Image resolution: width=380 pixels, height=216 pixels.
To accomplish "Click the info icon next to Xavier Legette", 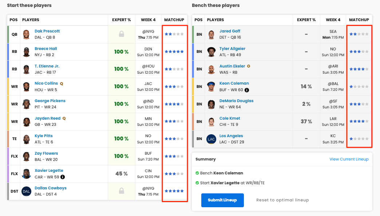I will 63,177.
